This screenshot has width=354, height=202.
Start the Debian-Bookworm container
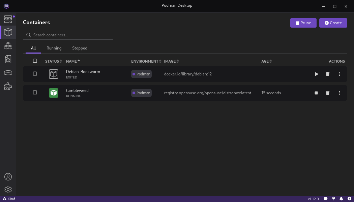(317, 74)
